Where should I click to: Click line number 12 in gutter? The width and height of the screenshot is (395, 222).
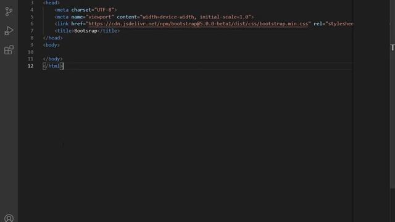(30, 66)
